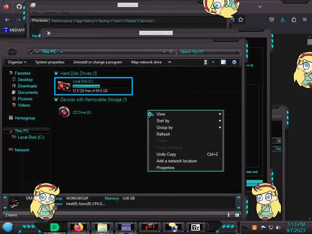Open the 7z taskbar icon
Screen dimensions: 312x234
(195, 227)
